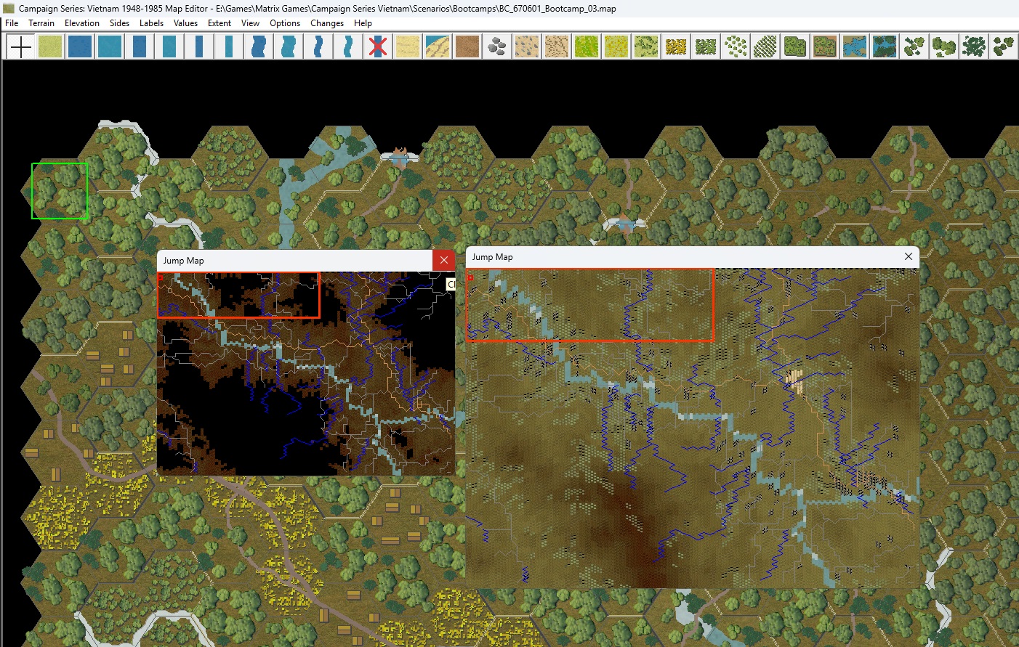
Task: Choose the dark blue narrow straight stream tile
Action: point(199,46)
